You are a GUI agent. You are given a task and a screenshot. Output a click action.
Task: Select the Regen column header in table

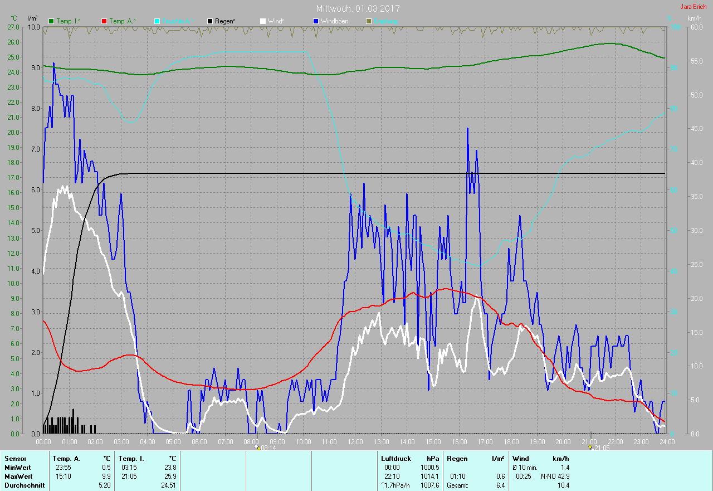coord(457,459)
